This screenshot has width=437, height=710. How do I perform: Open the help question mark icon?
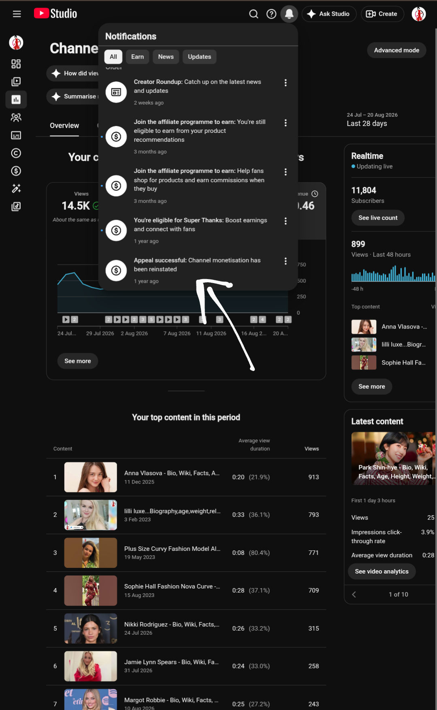click(x=271, y=14)
